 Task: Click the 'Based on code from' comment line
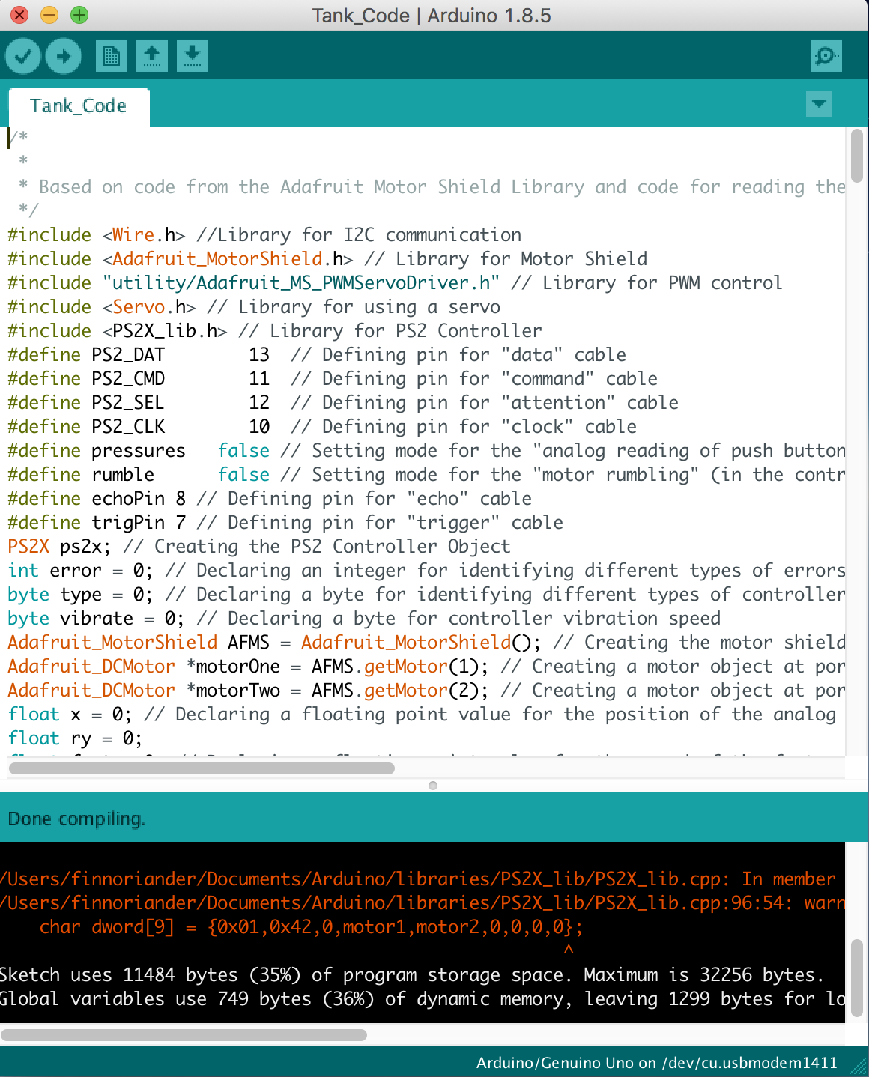pyautogui.click(x=432, y=187)
